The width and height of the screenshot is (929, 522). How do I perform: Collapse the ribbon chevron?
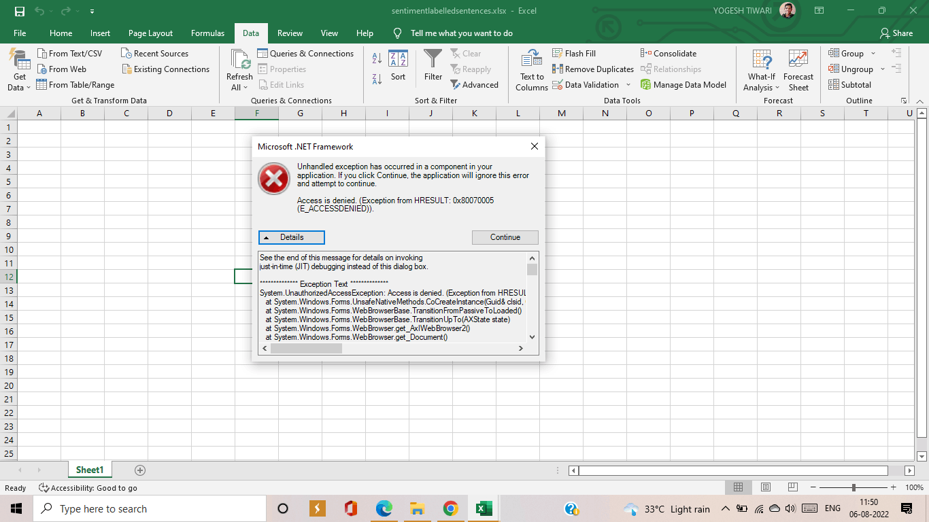(919, 101)
